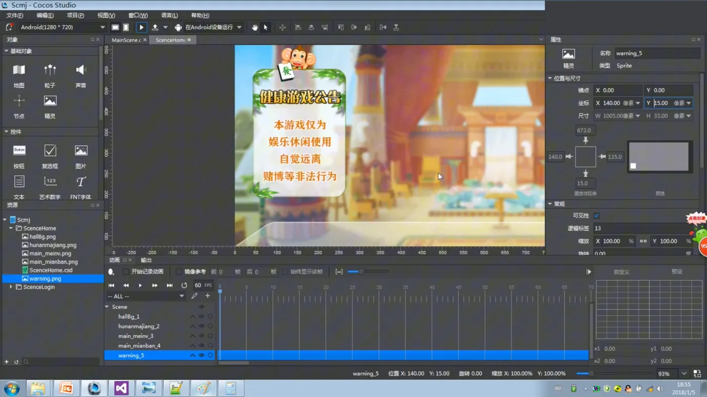The height and width of the screenshot is (397, 707).
Task: Open the Android(1280 * 720) resolution dropdown
Action: 63,27
